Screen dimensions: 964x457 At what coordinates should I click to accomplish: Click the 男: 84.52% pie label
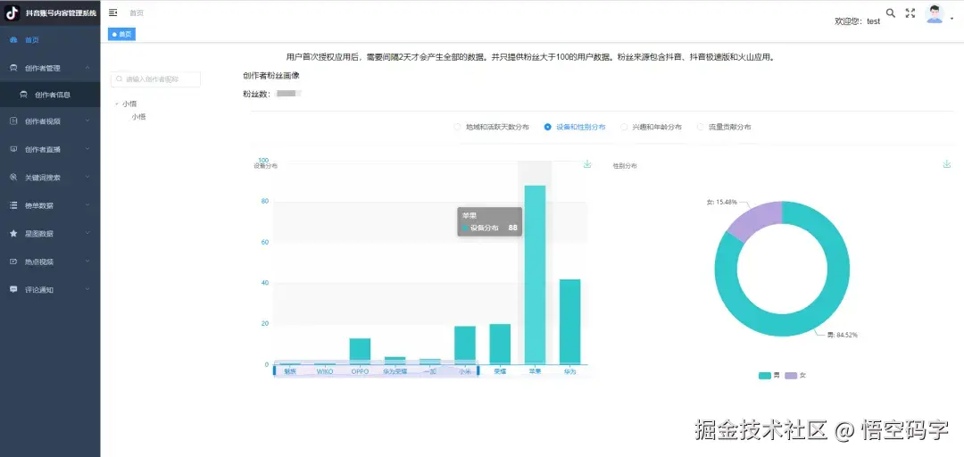pyautogui.click(x=843, y=335)
